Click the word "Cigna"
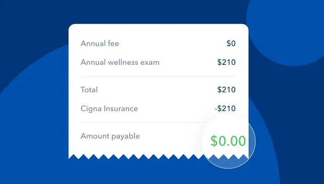Screen dimensions: 324x184 (90, 109)
